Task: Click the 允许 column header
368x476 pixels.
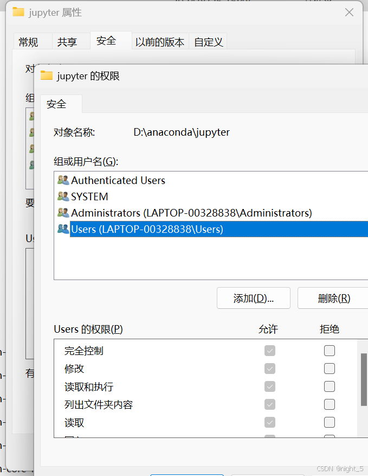Action: [268, 329]
